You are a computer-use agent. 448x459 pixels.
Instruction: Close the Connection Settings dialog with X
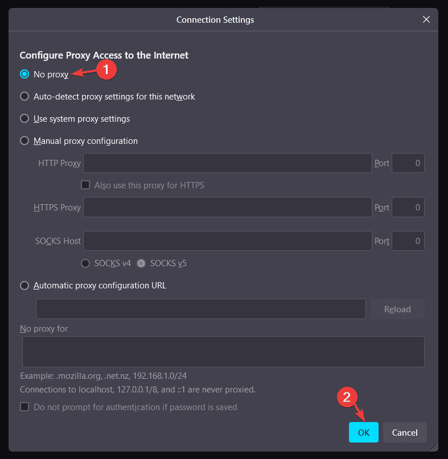coord(426,19)
